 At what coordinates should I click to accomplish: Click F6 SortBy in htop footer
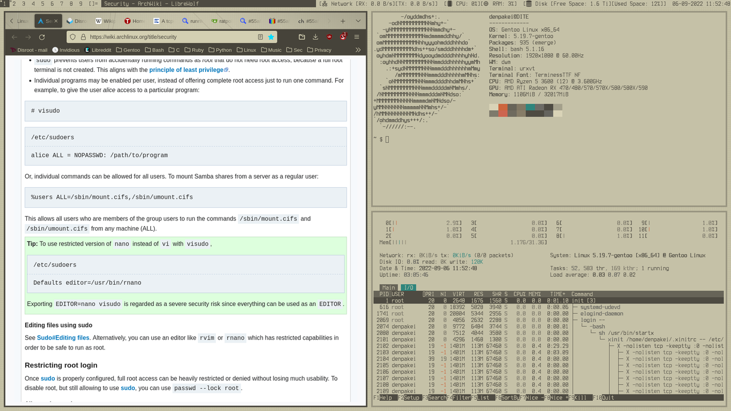[508, 397]
